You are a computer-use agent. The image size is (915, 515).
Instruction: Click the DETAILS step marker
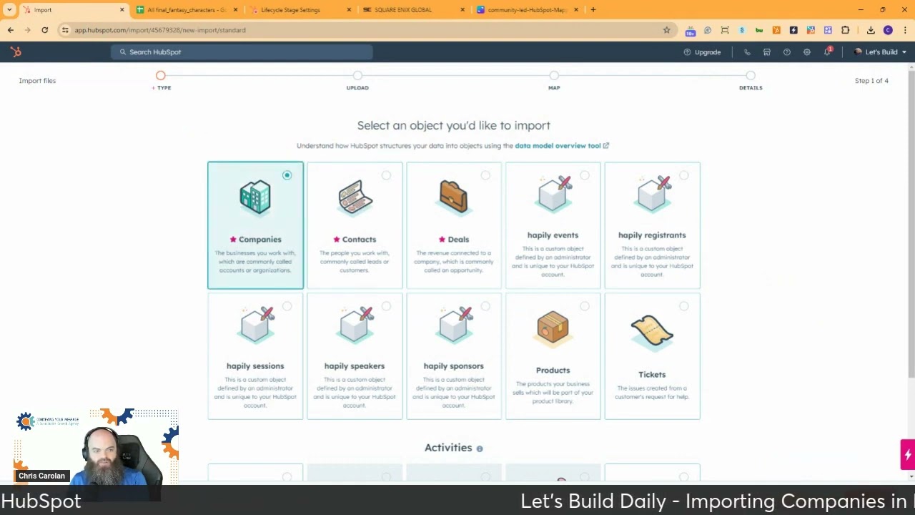751,75
